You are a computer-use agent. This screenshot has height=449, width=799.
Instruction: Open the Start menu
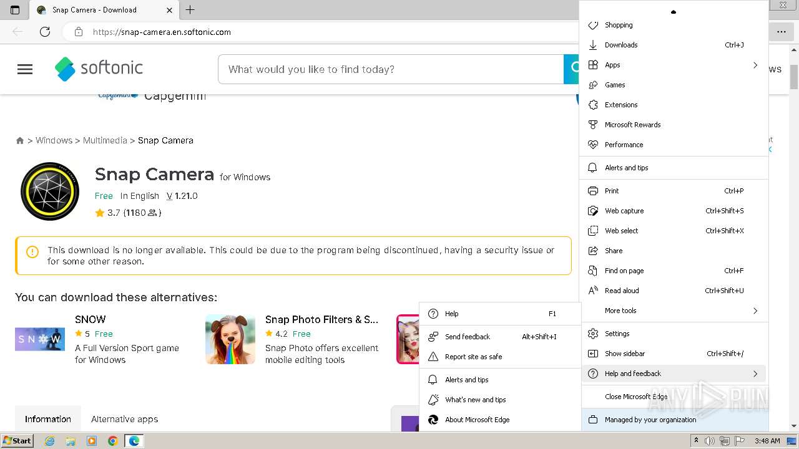pyautogui.click(x=17, y=441)
